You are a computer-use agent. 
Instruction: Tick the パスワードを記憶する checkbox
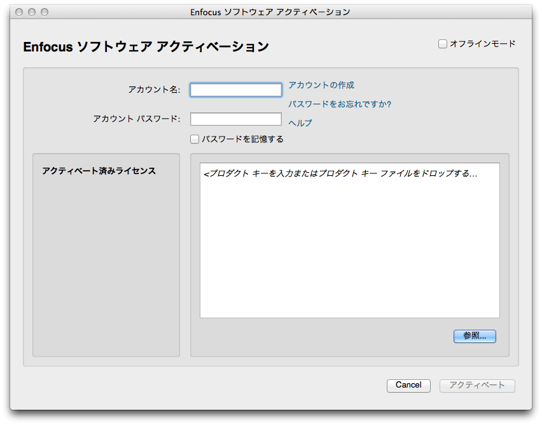coord(195,139)
